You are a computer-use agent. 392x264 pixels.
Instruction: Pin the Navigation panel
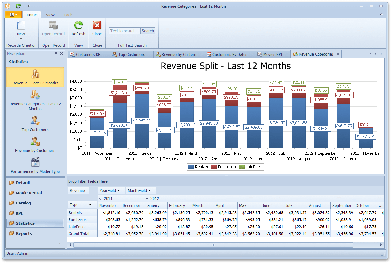tap(56, 53)
